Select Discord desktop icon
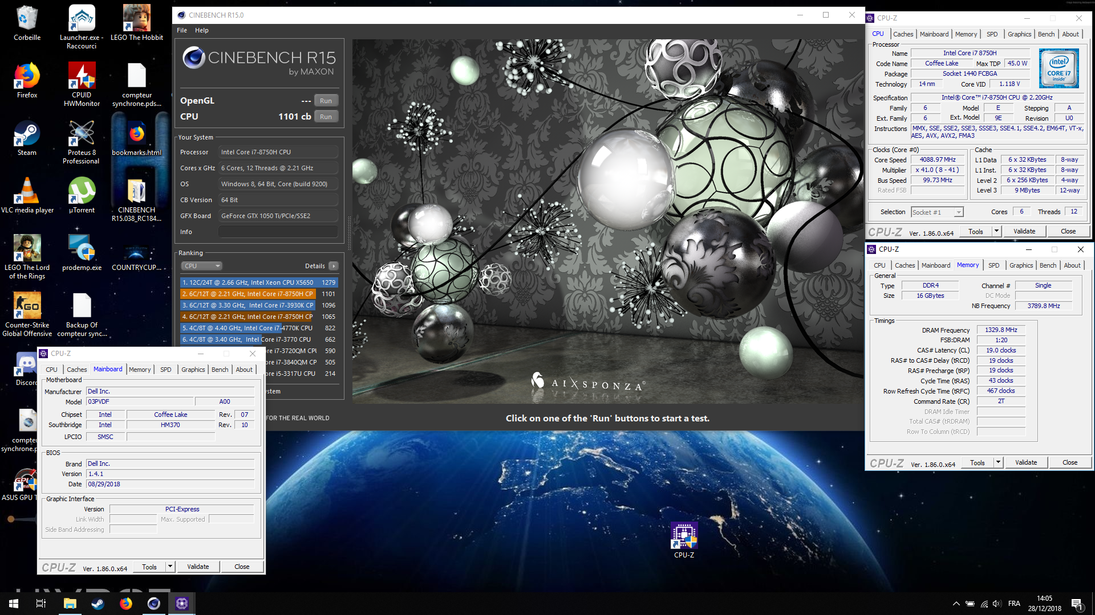Screen dimensions: 1095x615 (x=26, y=368)
